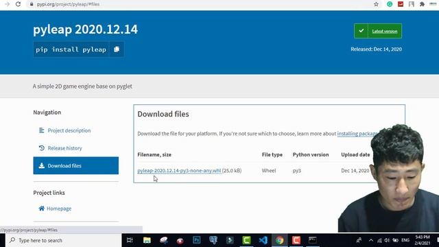Go forward in browser history
This screenshot has width=439, height=247.
pos(7,4)
